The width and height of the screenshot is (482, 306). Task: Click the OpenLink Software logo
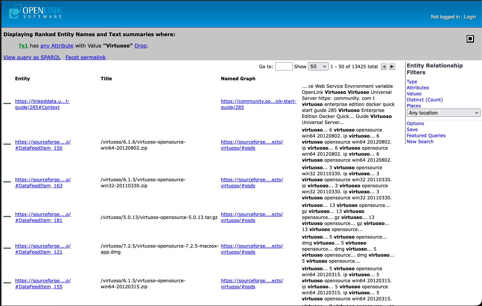point(35,12)
